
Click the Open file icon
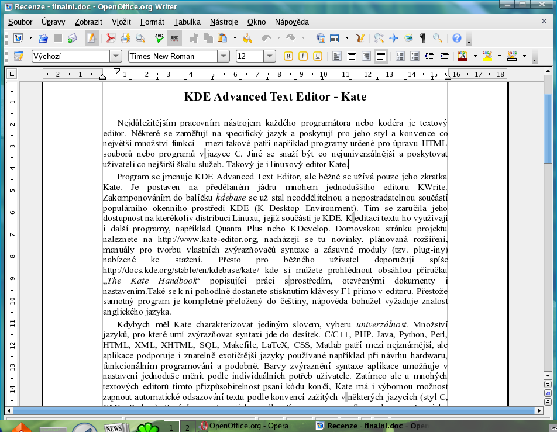[x=43, y=38]
